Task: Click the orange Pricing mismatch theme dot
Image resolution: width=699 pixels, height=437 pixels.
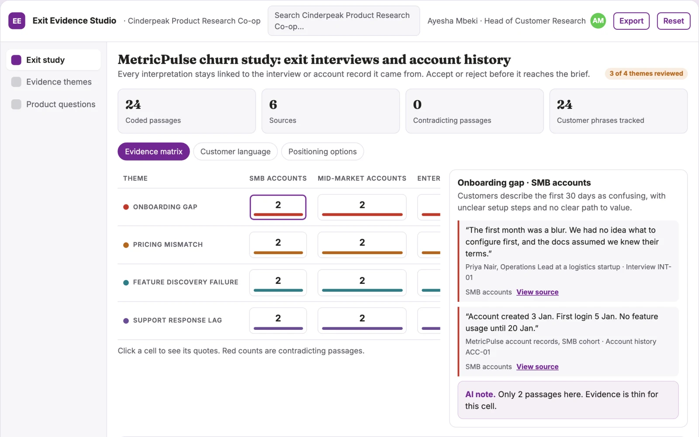Action: (x=126, y=245)
